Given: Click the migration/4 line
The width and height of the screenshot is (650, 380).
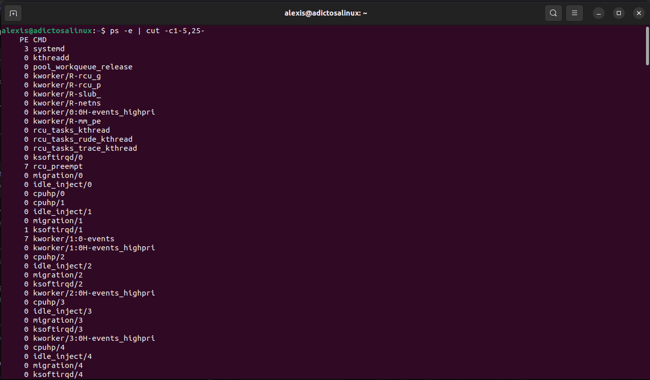Looking at the screenshot, I should tap(53, 365).
